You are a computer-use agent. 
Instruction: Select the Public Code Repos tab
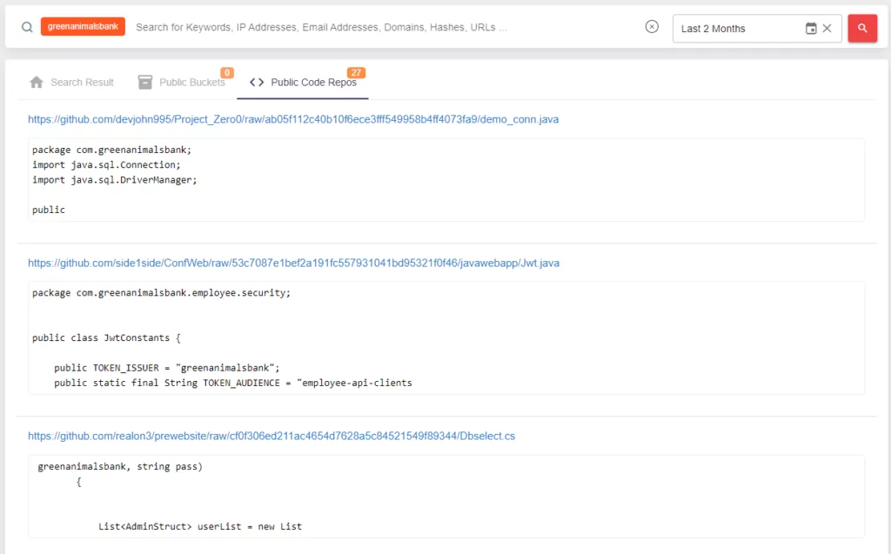pyautogui.click(x=303, y=83)
